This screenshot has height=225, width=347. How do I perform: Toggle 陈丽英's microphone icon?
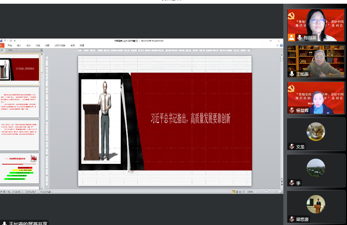tap(299, 38)
